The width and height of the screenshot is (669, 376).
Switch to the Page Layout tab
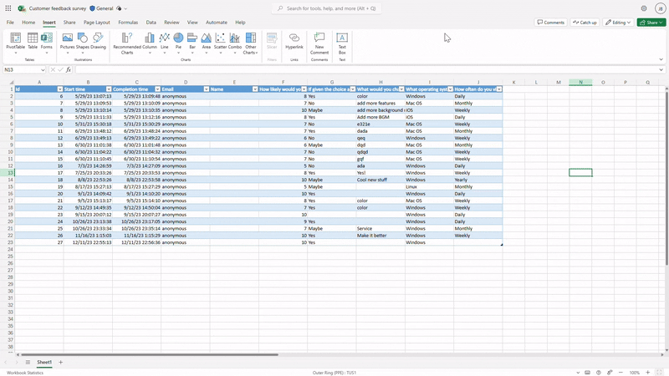pos(97,23)
